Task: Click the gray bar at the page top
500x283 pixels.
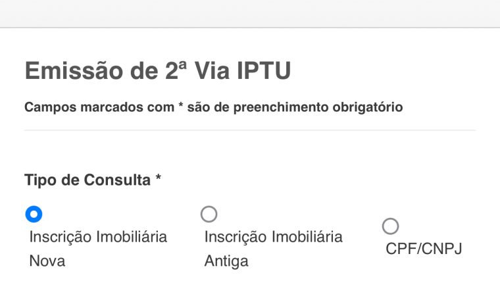Action: pos(250,13)
